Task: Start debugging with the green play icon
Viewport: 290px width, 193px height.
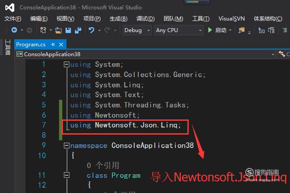Action: click(210, 30)
